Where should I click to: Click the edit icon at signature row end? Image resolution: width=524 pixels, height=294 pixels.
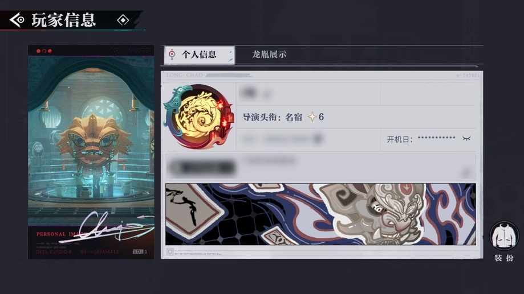(465, 173)
